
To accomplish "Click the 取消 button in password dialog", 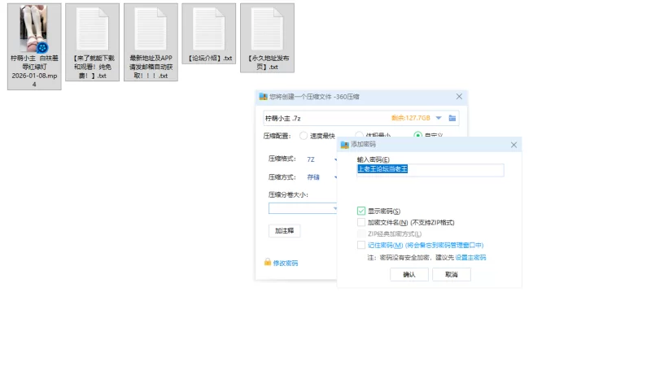I will point(452,275).
